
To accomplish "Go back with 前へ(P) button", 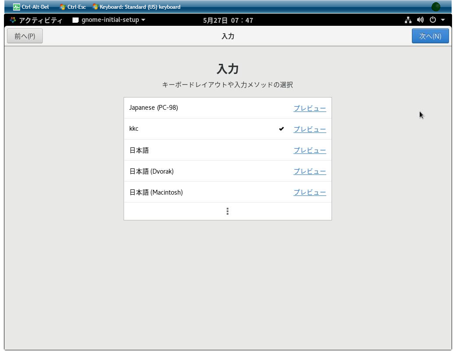I will pos(25,36).
